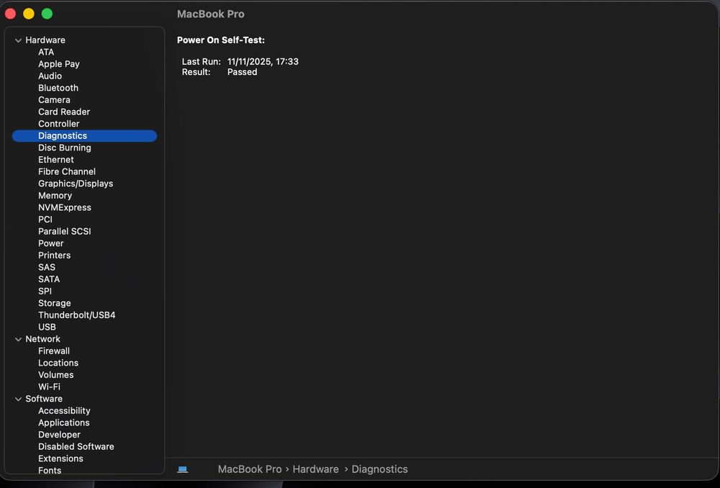This screenshot has width=720, height=488.
Task: Select the Software category label
Action: 44,399
